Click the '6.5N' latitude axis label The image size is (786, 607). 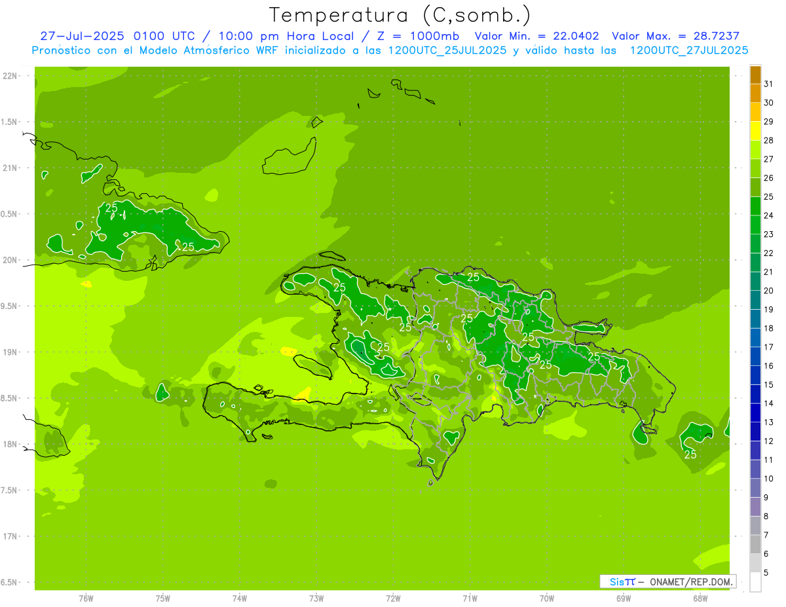(x=10, y=582)
